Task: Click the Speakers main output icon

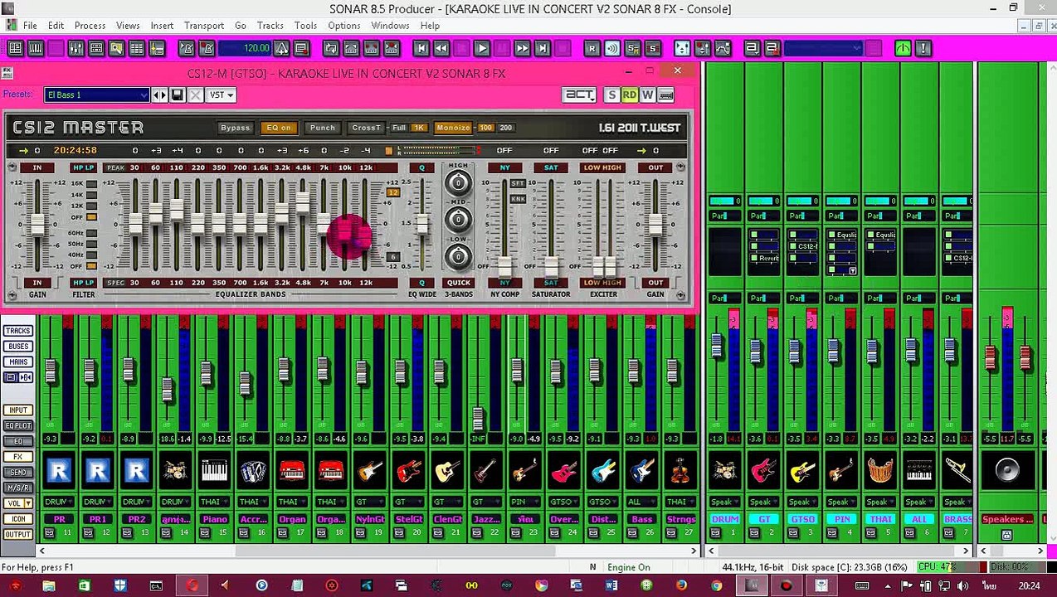Action: click(1006, 472)
